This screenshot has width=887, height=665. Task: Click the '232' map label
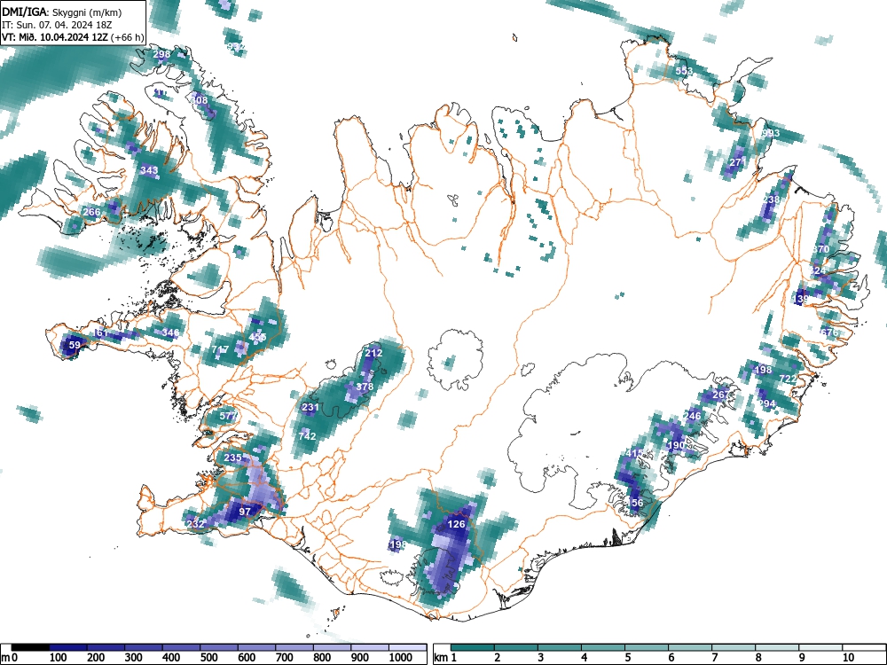click(x=195, y=524)
